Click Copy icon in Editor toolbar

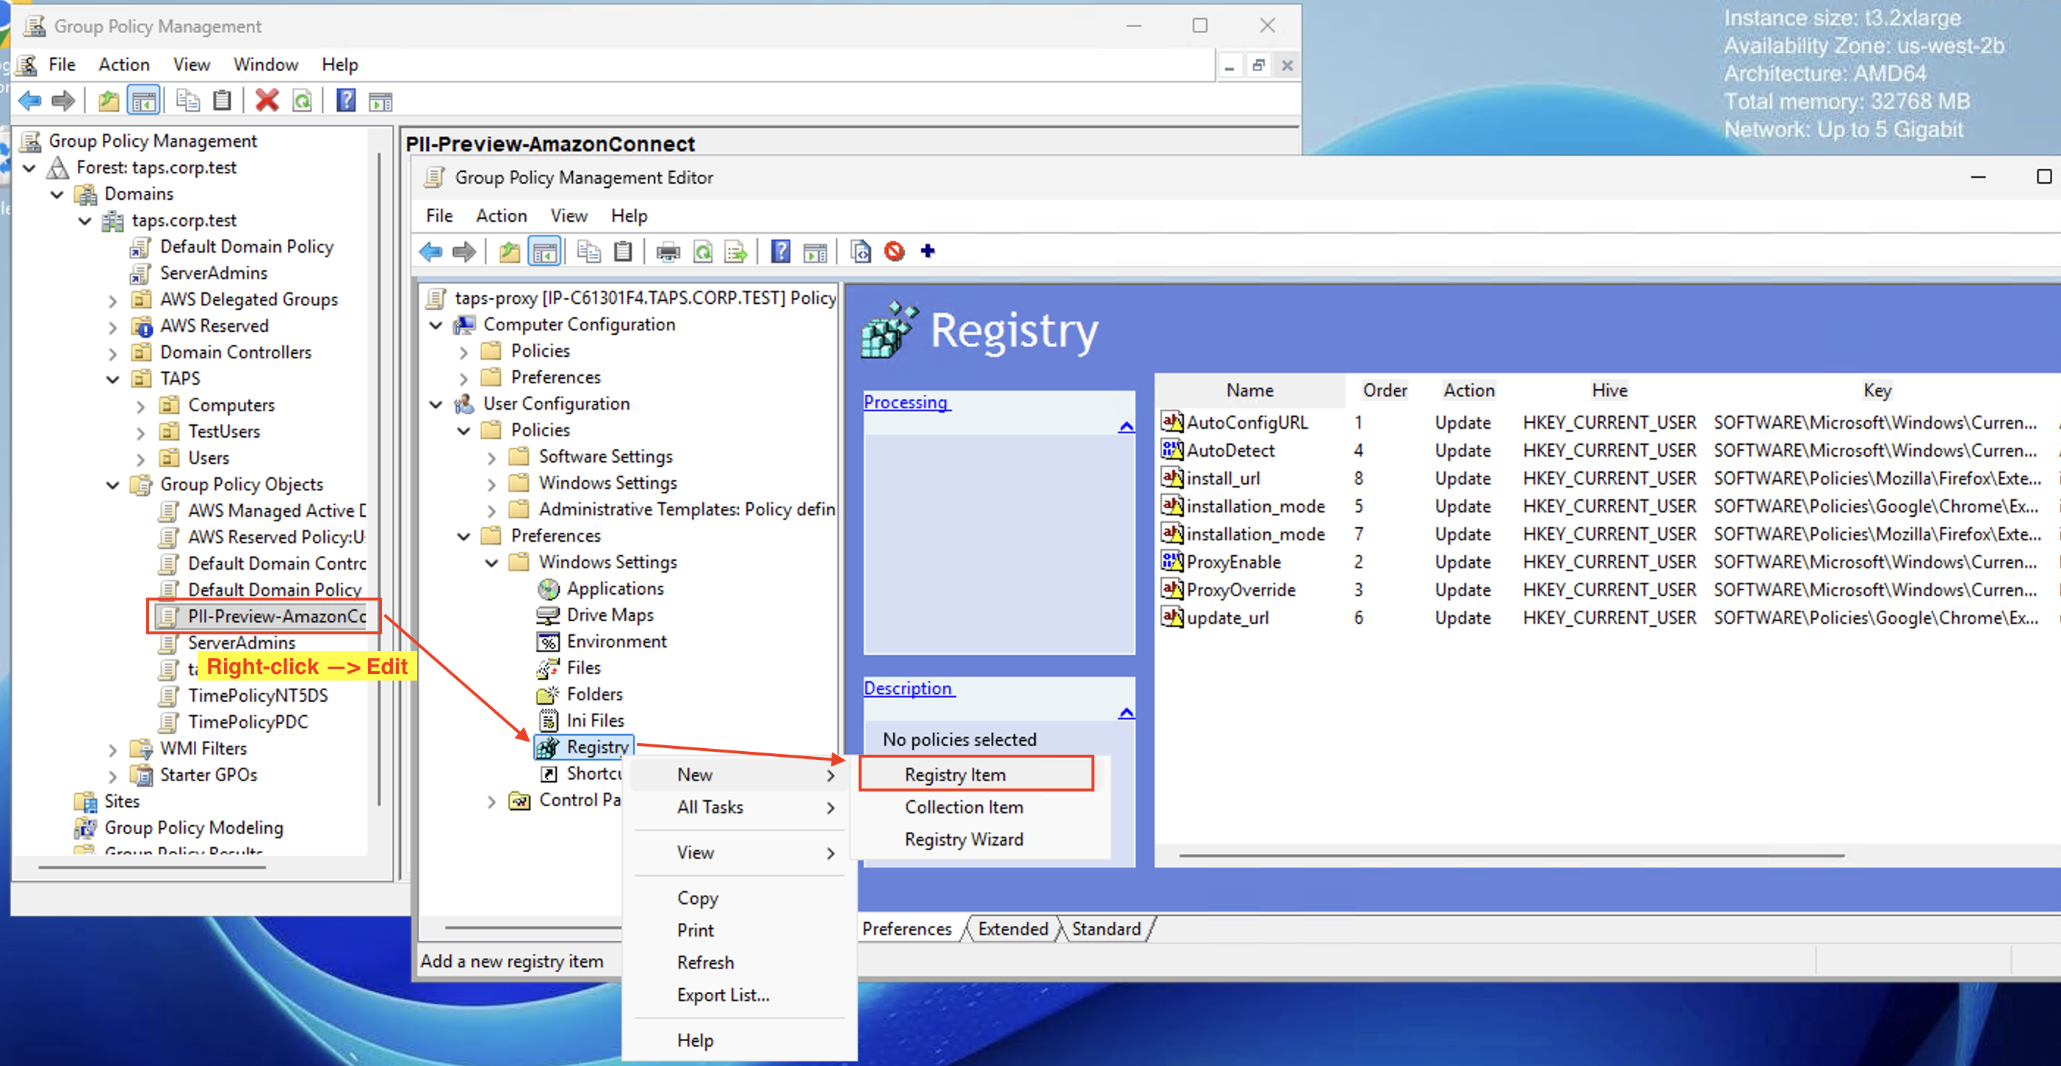coord(589,252)
